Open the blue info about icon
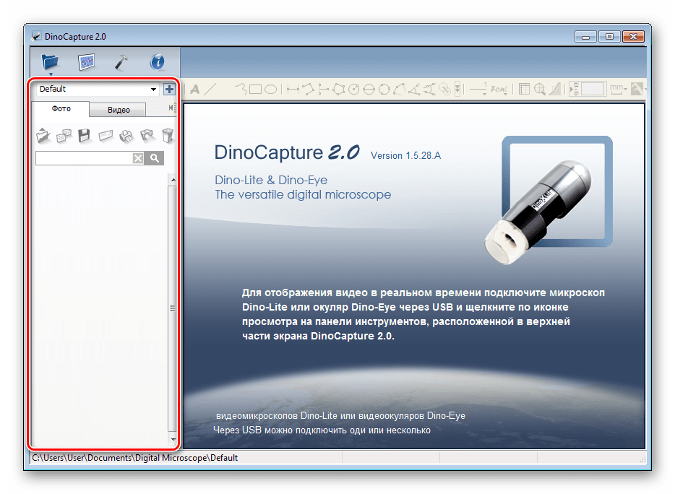Image resolution: width=675 pixels, height=494 pixels. pos(157,62)
